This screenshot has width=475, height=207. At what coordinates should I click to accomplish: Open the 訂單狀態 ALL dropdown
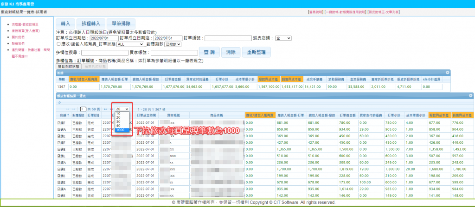tap(130, 44)
